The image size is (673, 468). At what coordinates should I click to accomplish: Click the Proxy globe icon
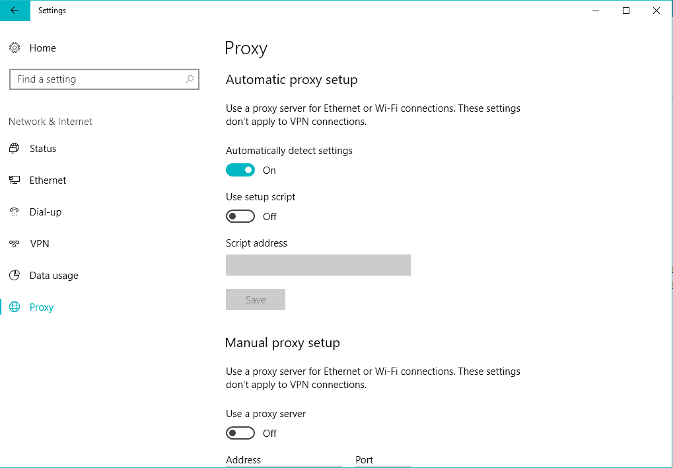pyautogui.click(x=15, y=307)
